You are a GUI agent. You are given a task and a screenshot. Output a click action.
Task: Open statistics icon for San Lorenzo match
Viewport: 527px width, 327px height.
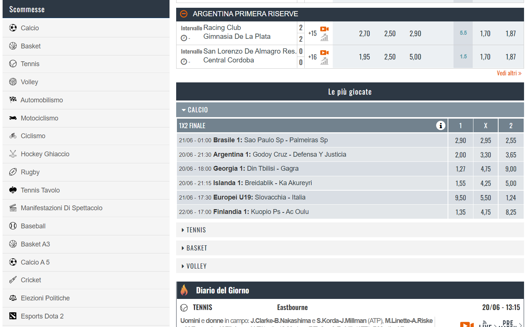point(324,61)
